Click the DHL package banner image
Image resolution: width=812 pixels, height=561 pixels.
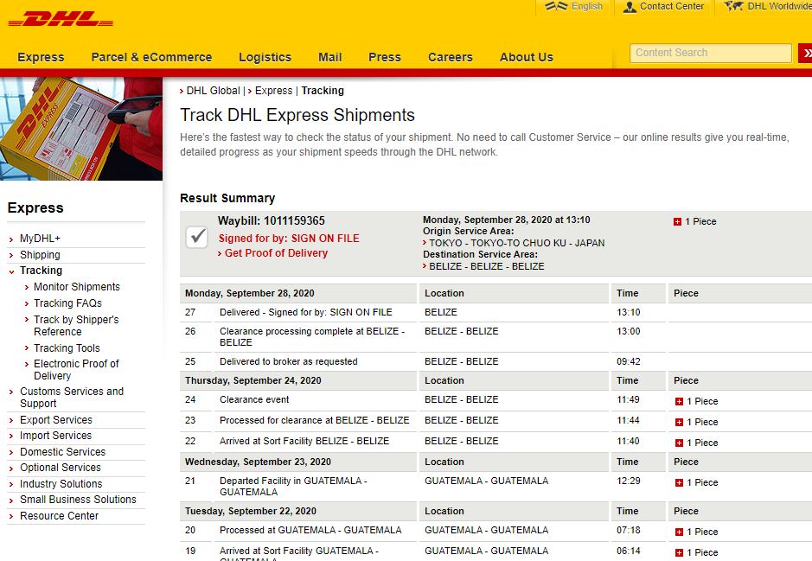tap(81, 128)
